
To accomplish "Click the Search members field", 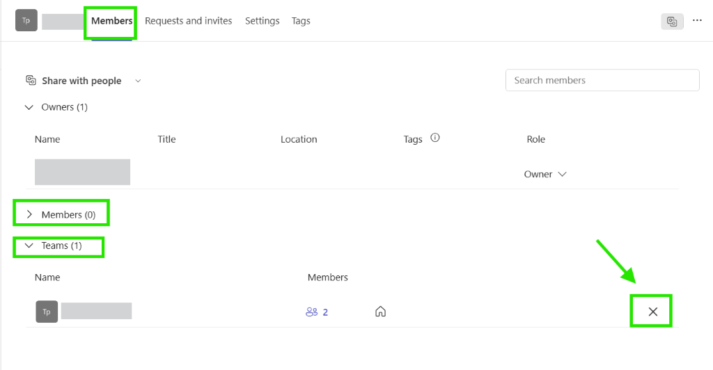I will [x=602, y=80].
